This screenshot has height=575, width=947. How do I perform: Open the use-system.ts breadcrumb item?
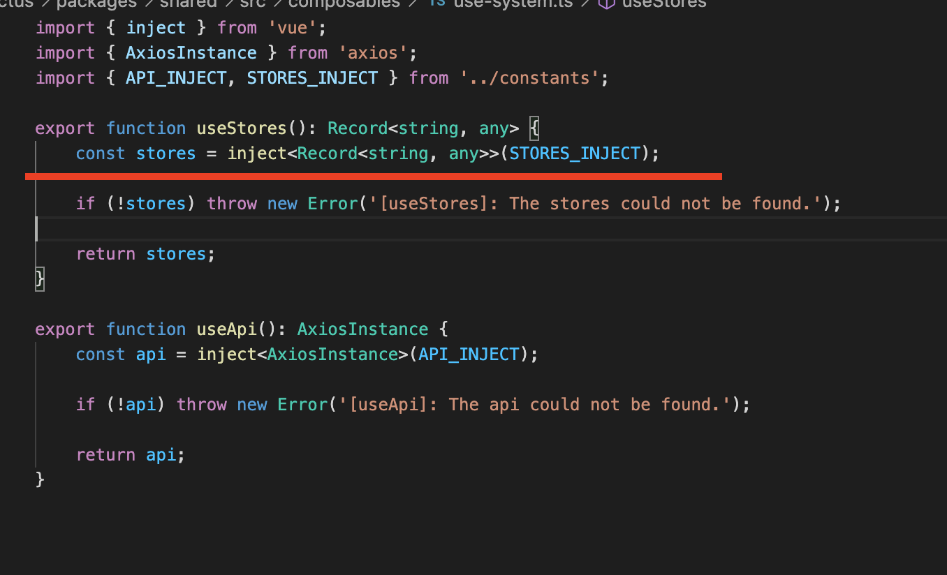click(x=513, y=3)
